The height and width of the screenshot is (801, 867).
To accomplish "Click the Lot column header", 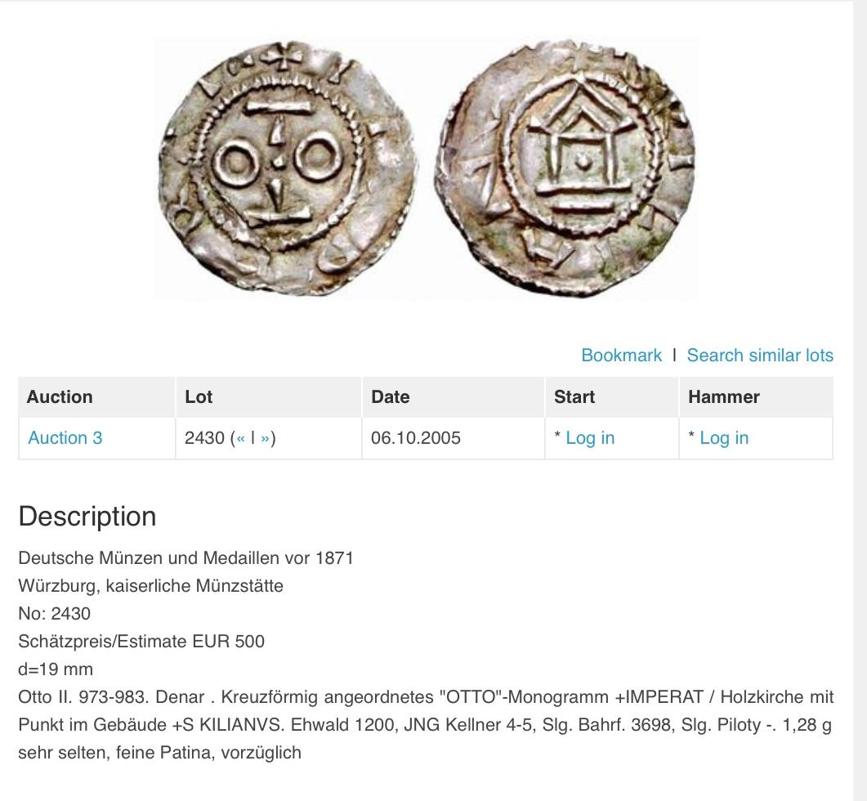I will point(199,397).
